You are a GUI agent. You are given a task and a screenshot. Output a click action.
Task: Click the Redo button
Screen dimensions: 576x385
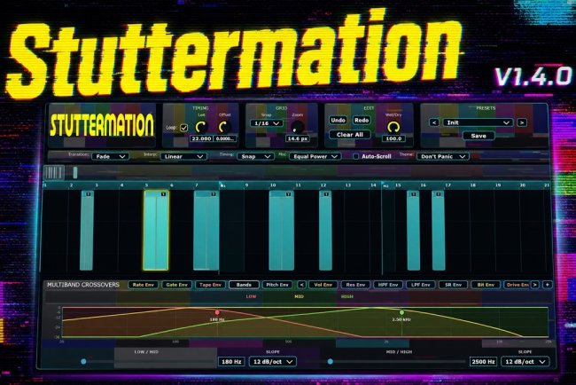click(362, 121)
